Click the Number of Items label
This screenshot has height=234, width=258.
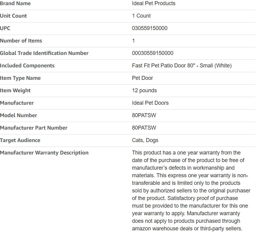point(21,40)
